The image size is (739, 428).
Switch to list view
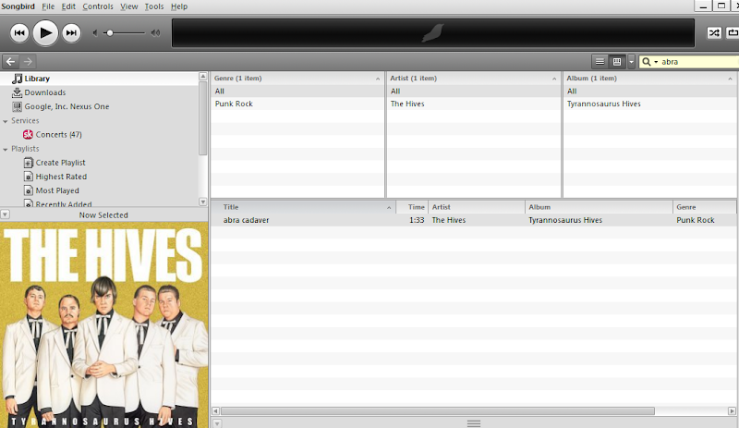click(x=600, y=61)
